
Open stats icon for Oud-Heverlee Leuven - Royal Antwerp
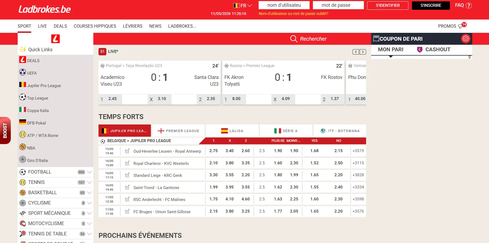tap(127, 151)
